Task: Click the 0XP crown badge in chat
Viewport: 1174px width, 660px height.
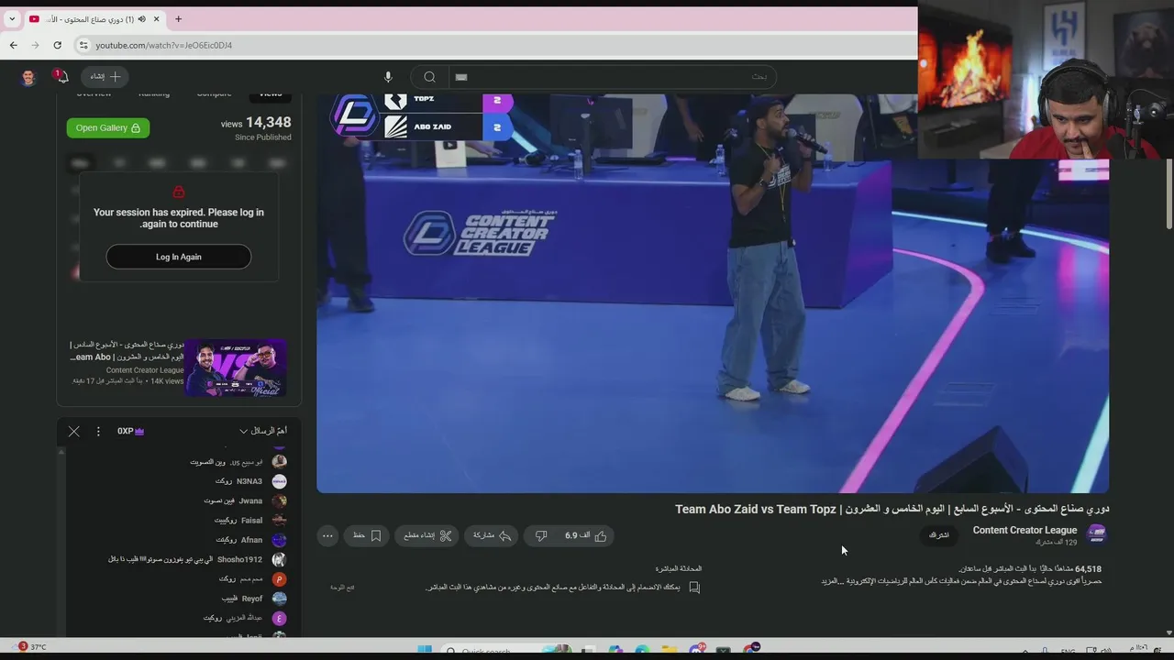Action: point(131,431)
